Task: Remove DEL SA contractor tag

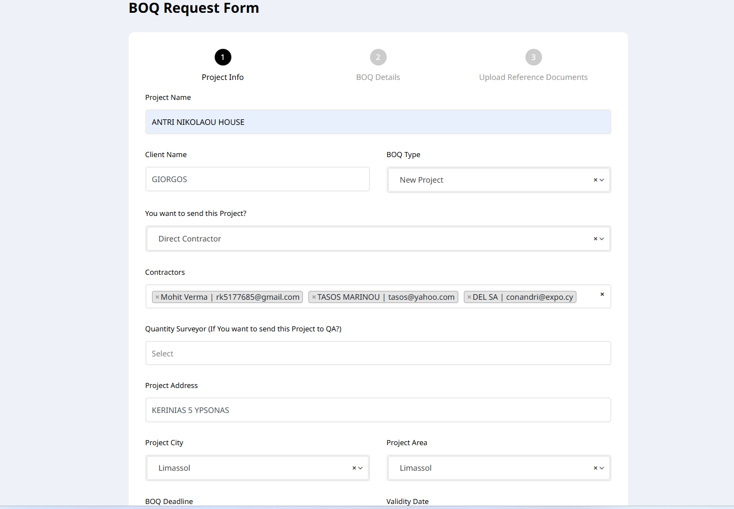Action: point(469,297)
